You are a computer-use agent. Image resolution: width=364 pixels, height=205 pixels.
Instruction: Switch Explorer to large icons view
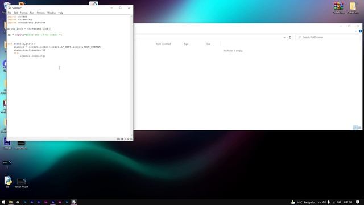point(359,128)
